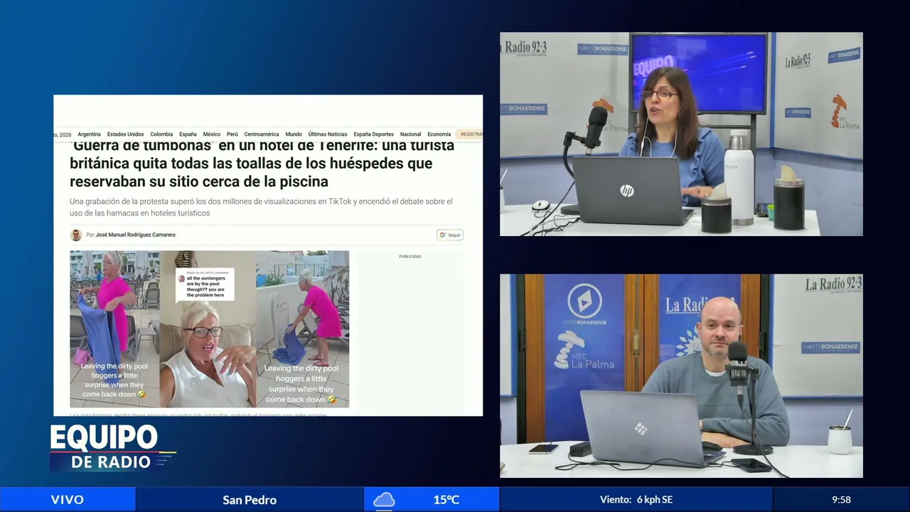Open the Estados Unidos section
This screenshot has height=512, width=910.
tap(125, 134)
